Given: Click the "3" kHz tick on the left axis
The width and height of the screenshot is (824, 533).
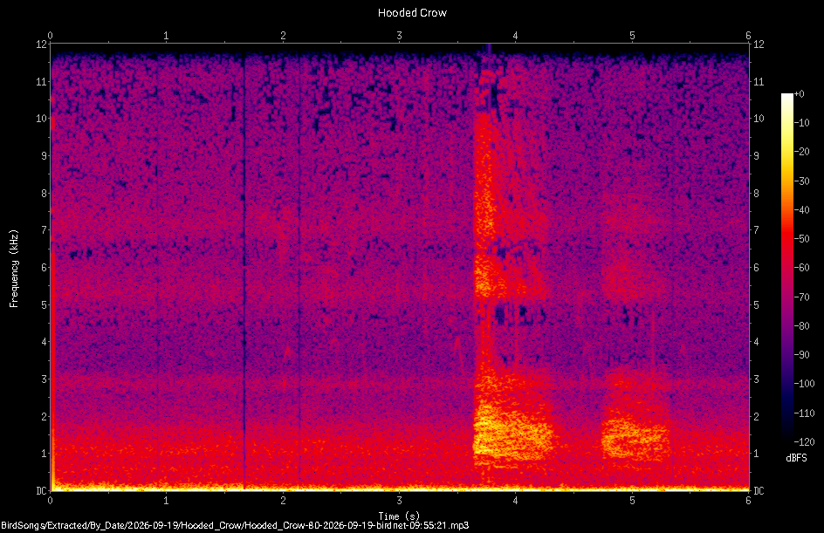Looking at the screenshot, I should click(45, 379).
